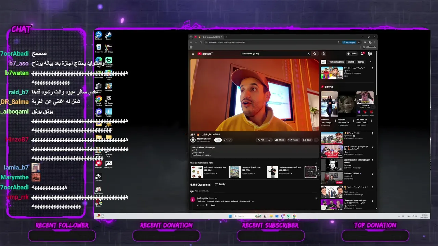Save the video to a playlist
This screenshot has height=246, width=438.
(307, 140)
